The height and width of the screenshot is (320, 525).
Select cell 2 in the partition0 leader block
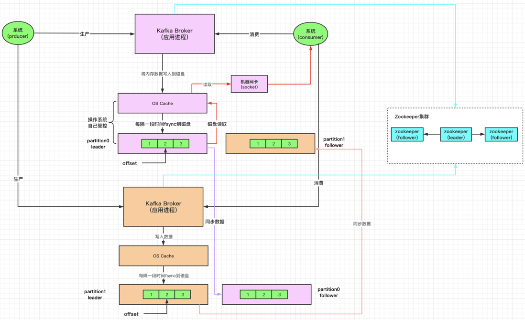(165, 144)
